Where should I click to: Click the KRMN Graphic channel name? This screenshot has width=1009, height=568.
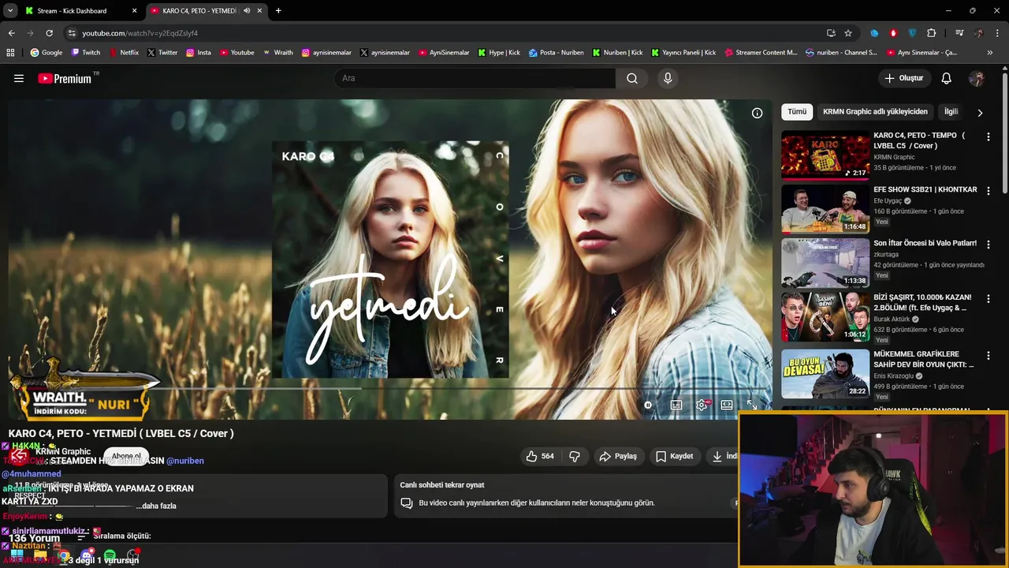63,452
